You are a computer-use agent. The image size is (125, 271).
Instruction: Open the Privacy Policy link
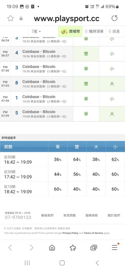[x=70, y=233]
